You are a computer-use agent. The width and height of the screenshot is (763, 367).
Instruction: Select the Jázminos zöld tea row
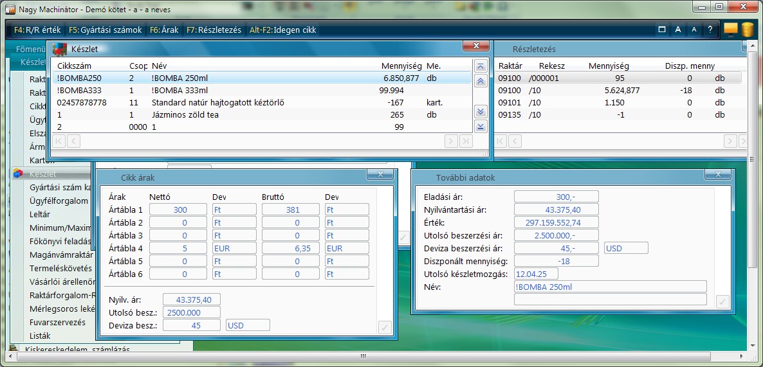(185, 115)
